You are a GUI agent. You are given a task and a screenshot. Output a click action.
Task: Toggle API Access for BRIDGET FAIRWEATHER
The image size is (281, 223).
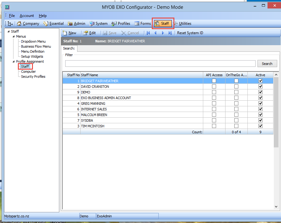[x=214, y=81]
